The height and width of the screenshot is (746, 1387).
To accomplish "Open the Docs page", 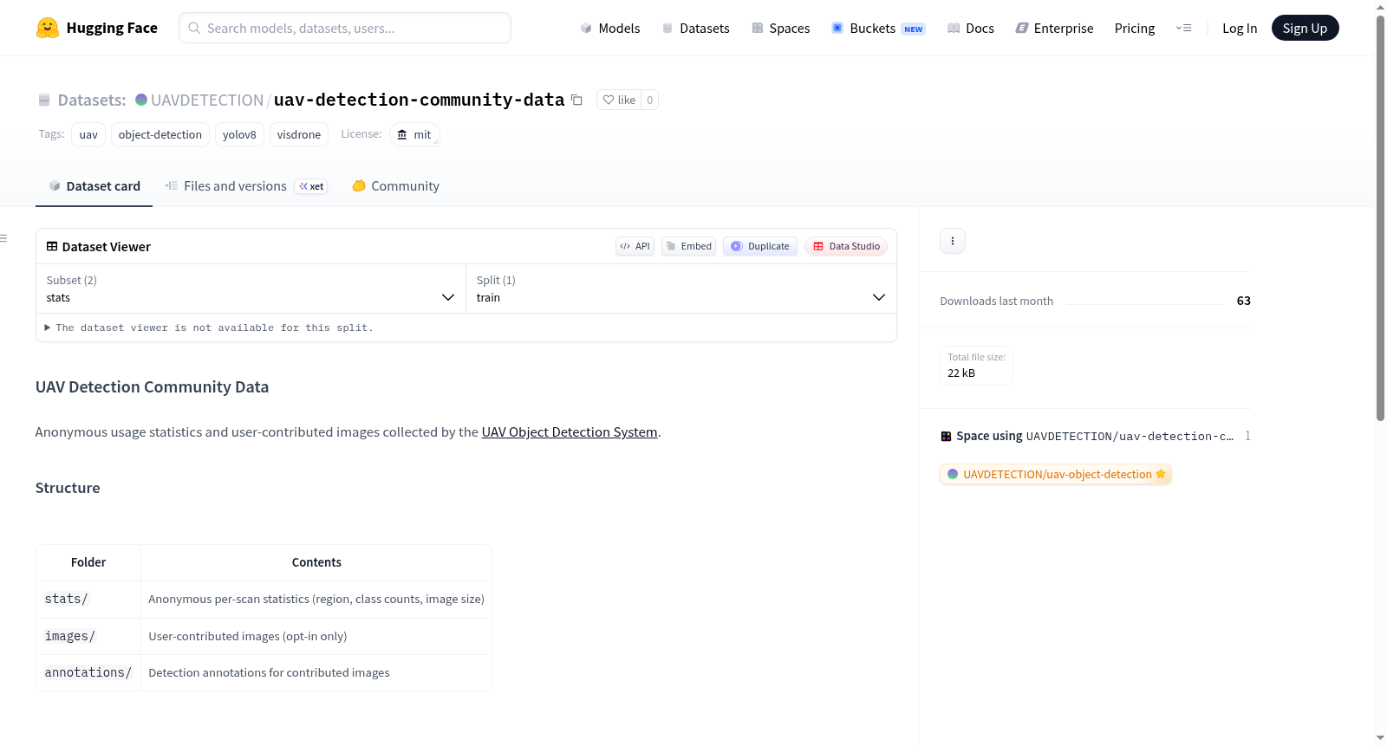I will pos(971,28).
